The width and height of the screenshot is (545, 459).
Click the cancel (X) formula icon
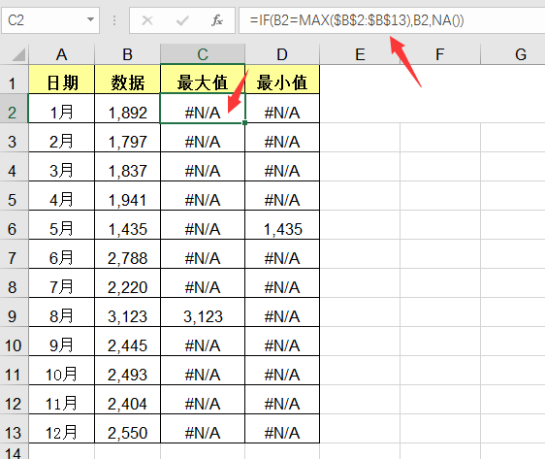pyautogui.click(x=147, y=20)
